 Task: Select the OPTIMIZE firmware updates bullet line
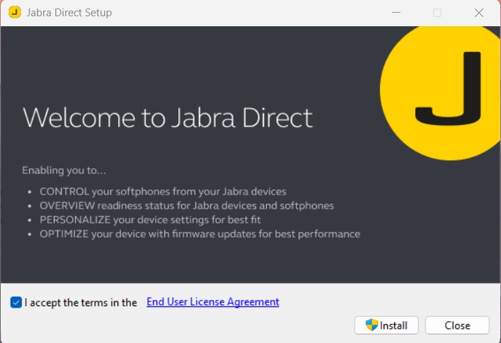coord(200,234)
